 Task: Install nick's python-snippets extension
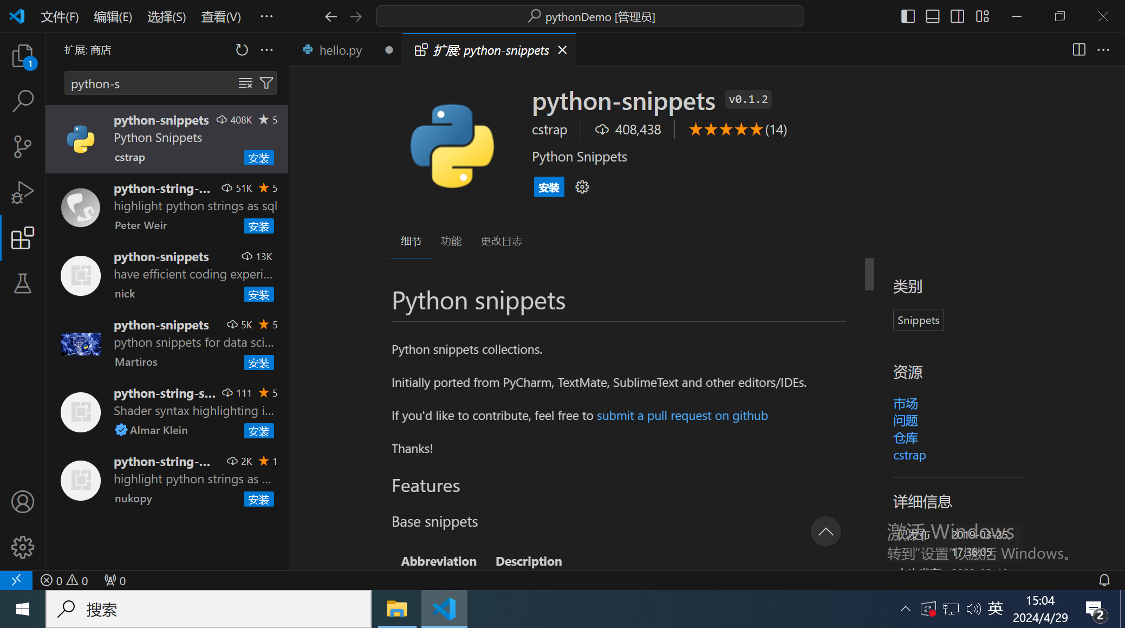pos(259,295)
